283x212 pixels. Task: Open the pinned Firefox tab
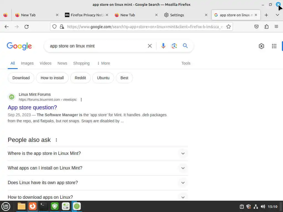click(x=6, y=15)
